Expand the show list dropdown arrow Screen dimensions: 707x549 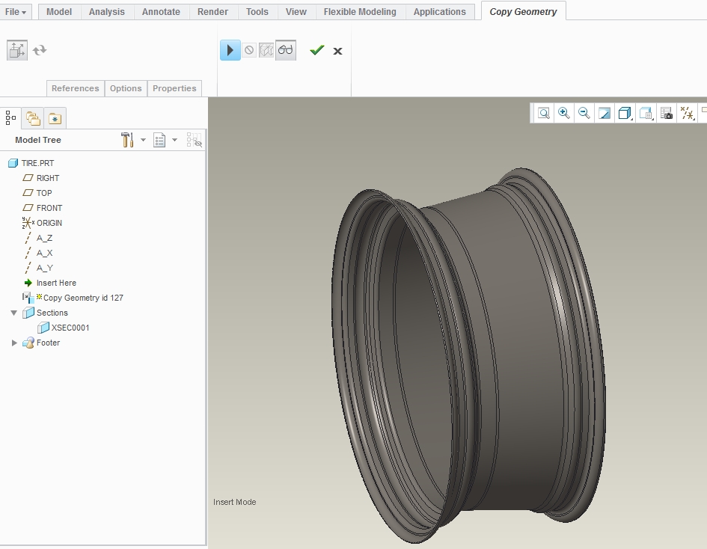pyautogui.click(x=174, y=140)
